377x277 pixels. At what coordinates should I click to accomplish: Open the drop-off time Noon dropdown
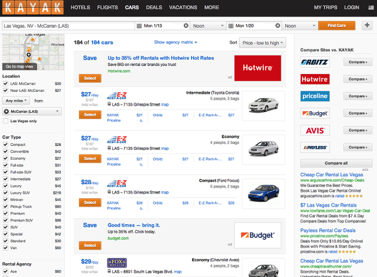point(300,26)
